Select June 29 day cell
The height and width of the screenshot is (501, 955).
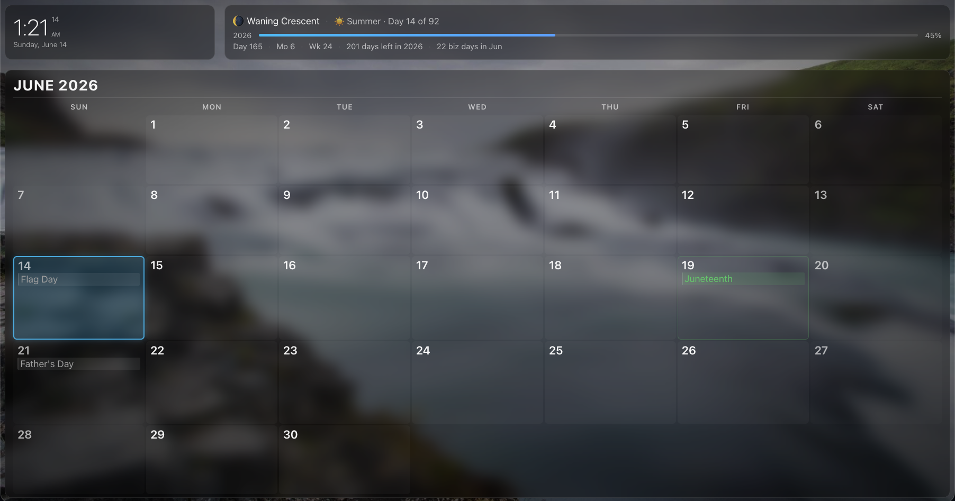click(x=212, y=459)
